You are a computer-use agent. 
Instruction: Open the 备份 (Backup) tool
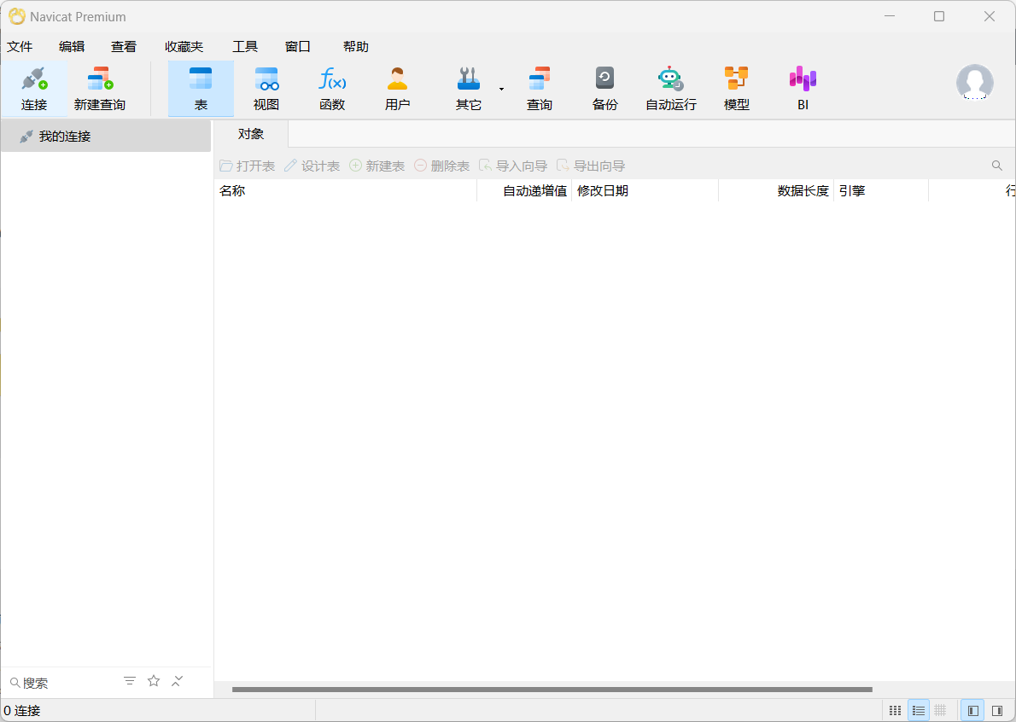coord(604,89)
